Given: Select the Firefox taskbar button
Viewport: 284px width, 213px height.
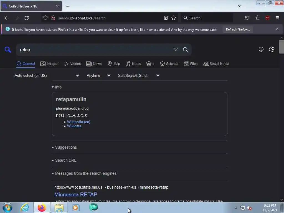Looking at the screenshot, I should tap(42, 207).
